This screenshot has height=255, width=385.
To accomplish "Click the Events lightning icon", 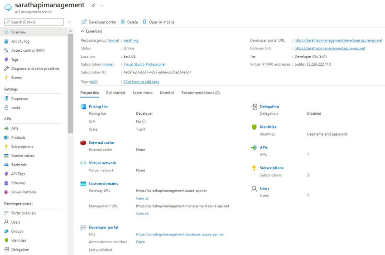I will [x=6, y=78].
